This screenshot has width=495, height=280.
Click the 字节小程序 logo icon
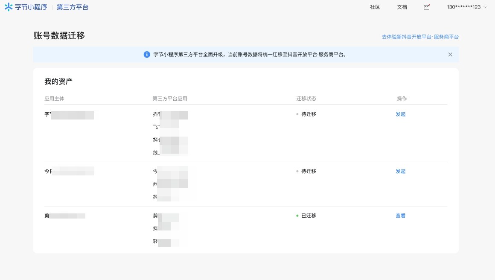click(x=9, y=7)
